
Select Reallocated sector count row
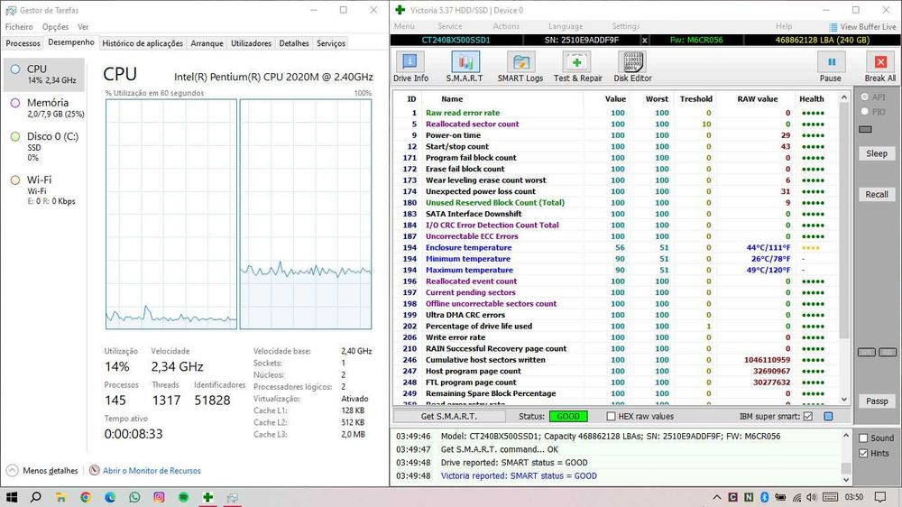617,124
